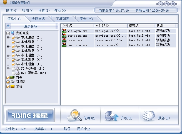
Task: Uncheck the 邮箱 mailbox checkbox
Action: [x=8, y=87]
